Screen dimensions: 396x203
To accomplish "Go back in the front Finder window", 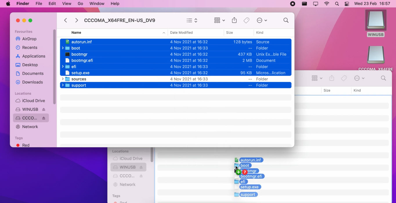I will 66,20.
